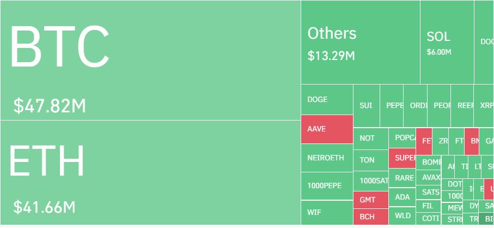Viewport: 494px width, 228px height.
Task: Select the SUI tile
Action: 367,106
